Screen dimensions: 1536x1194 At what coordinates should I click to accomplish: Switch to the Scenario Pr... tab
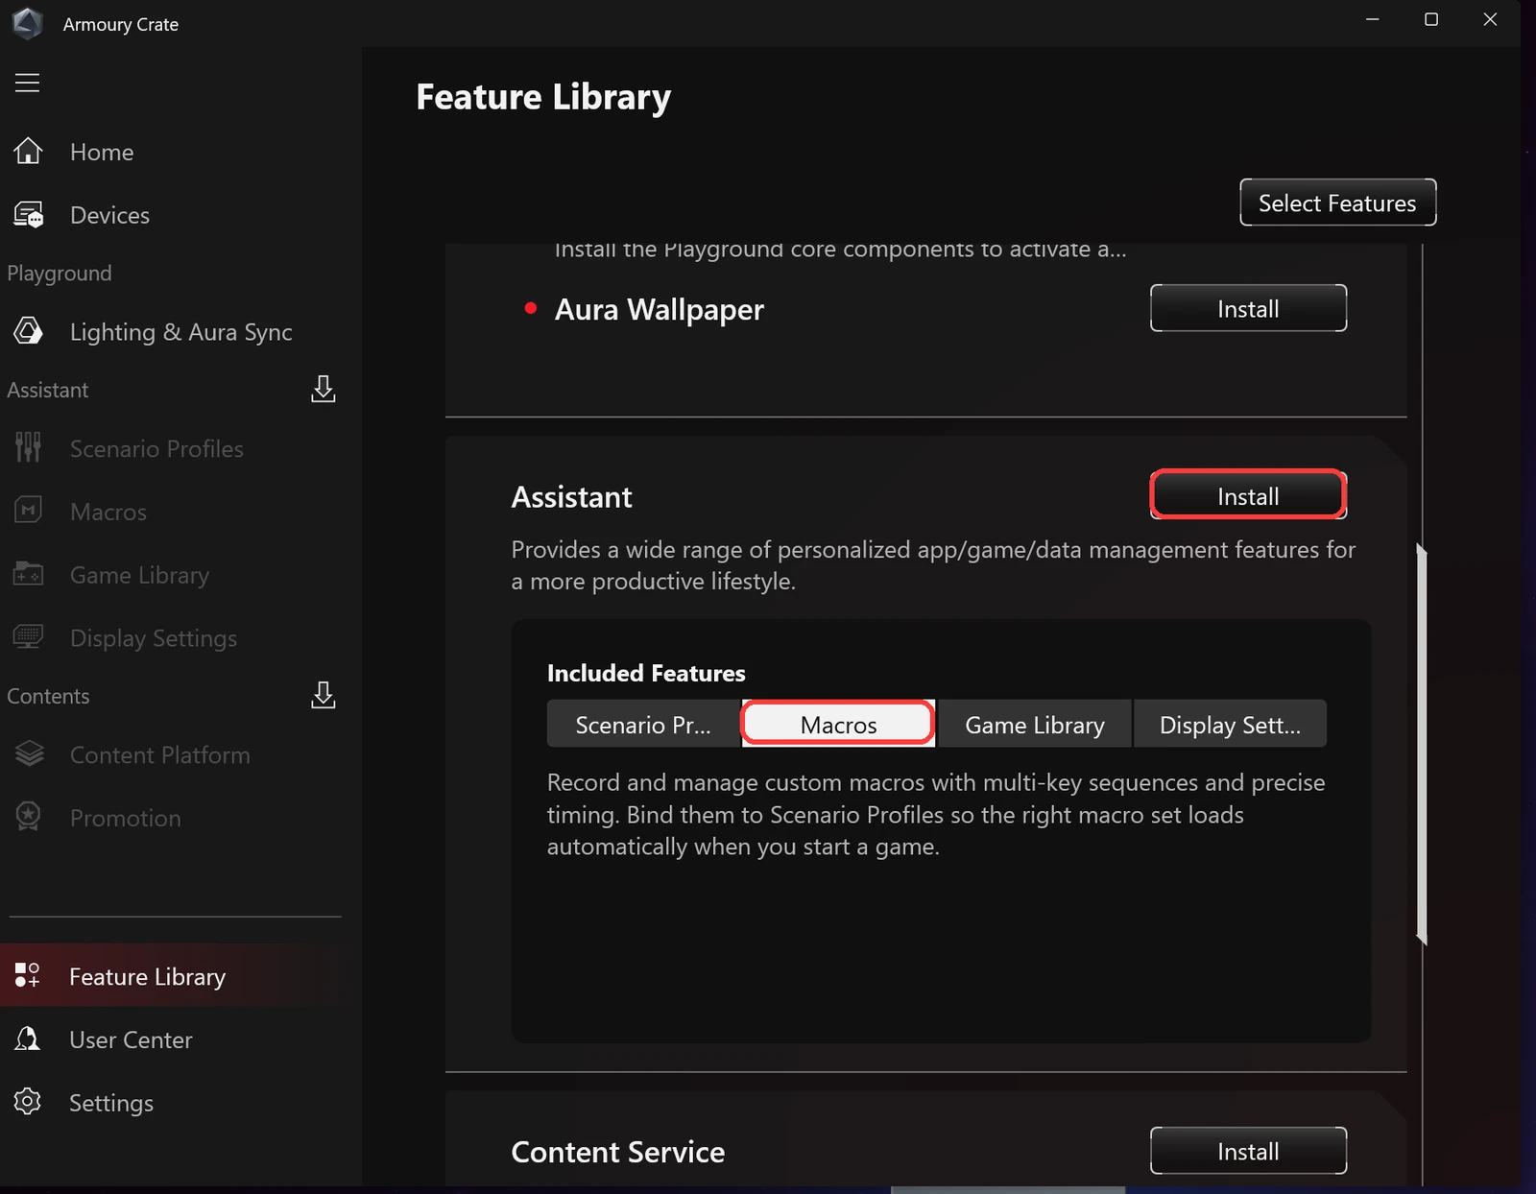point(643,724)
